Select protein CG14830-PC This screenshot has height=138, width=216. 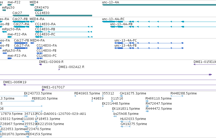40,58
